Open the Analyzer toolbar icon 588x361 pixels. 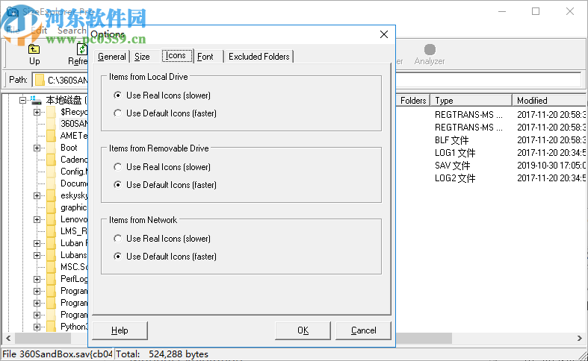(x=430, y=49)
